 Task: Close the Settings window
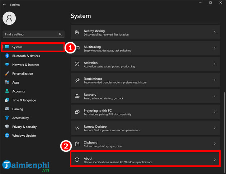[221, 3]
